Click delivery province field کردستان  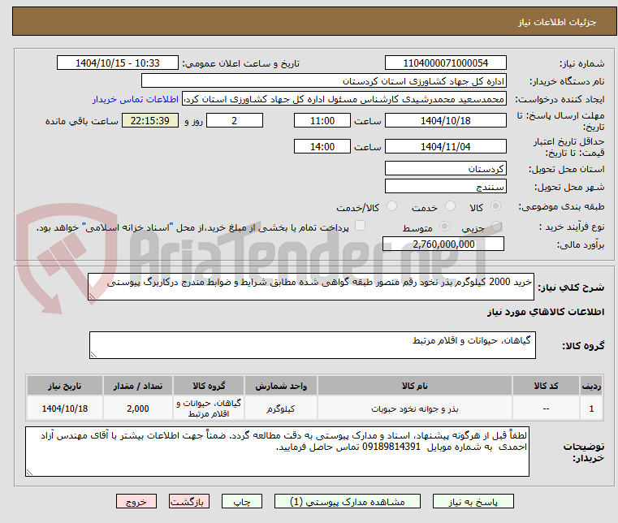click(445, 169)
